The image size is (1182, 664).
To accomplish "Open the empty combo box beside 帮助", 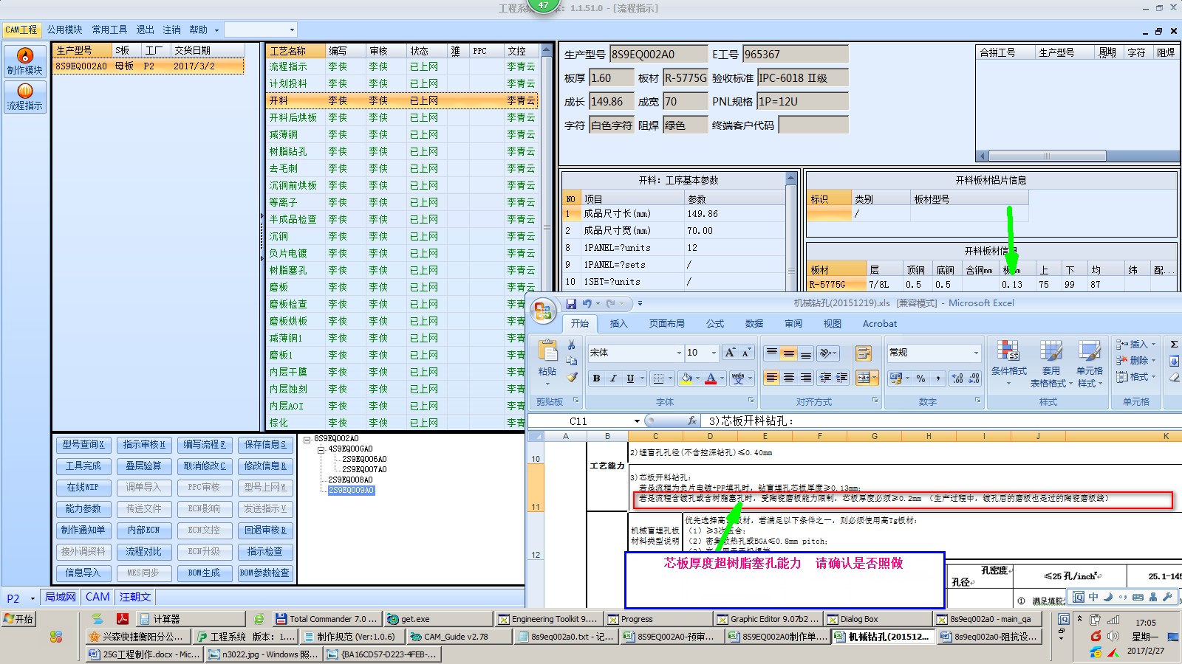I will (261, 30).
